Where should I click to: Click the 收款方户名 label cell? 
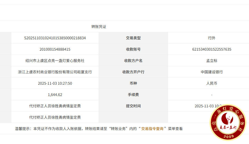tap(133, 61)
